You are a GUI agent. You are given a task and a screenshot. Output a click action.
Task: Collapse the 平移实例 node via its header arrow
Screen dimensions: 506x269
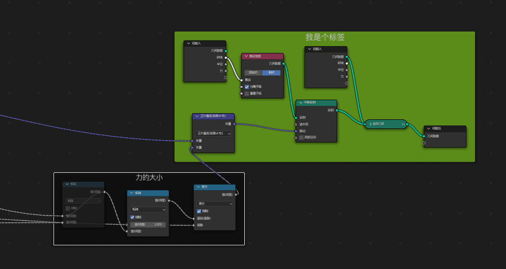(x=300, y=103)
